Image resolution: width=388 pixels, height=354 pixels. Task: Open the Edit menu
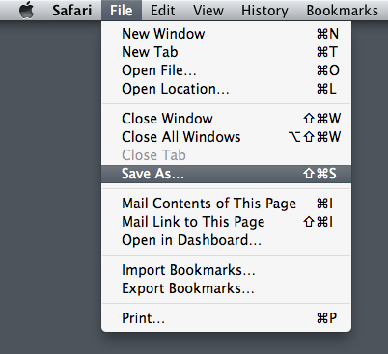(x=163, y=11)
